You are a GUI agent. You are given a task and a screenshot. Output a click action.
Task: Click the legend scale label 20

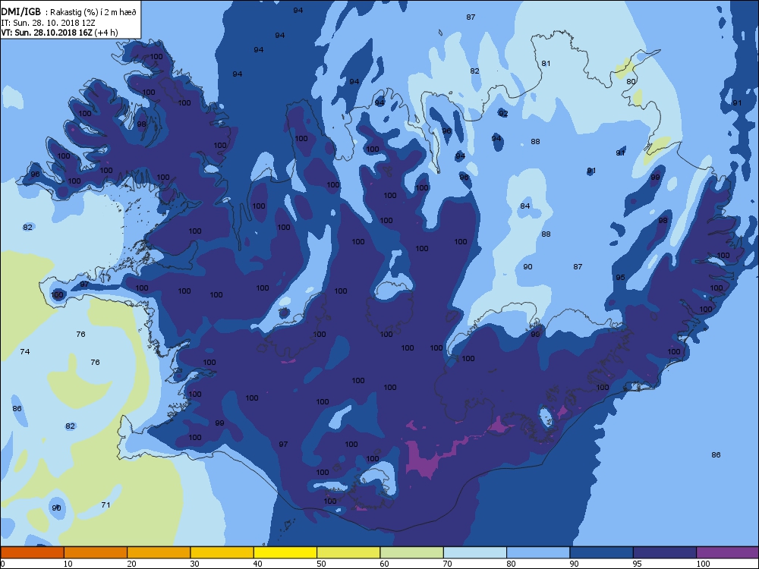pyautogui.click(x=131, y=564)
